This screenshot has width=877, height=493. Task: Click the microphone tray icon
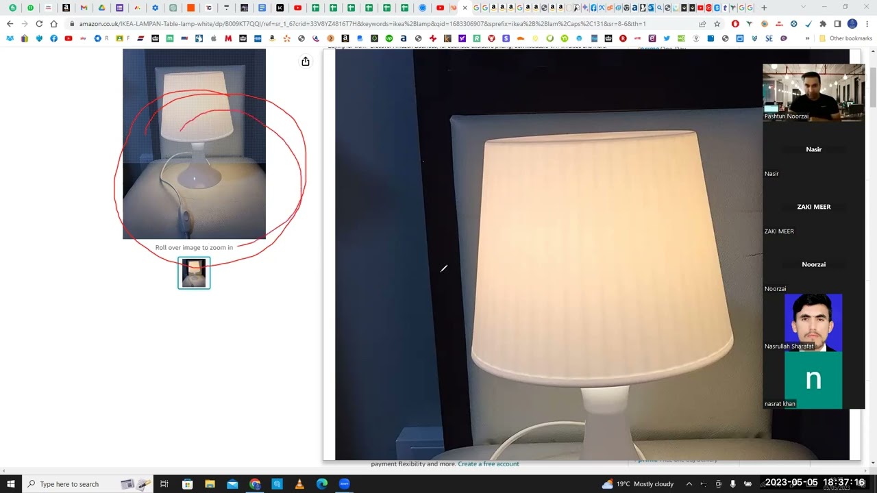pos(733,484)
